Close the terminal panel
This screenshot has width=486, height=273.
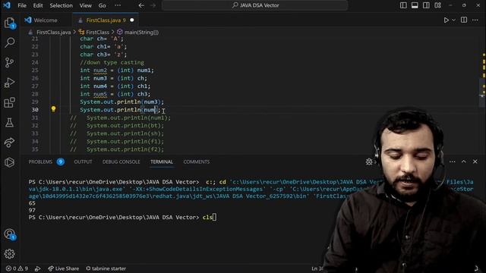point(475,162)
